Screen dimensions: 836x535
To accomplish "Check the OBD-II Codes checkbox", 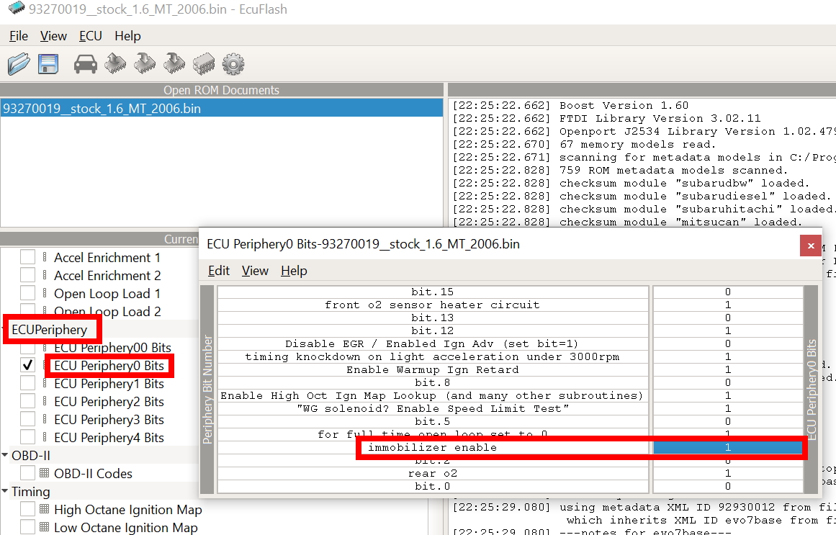I will (x=28, y=473).
